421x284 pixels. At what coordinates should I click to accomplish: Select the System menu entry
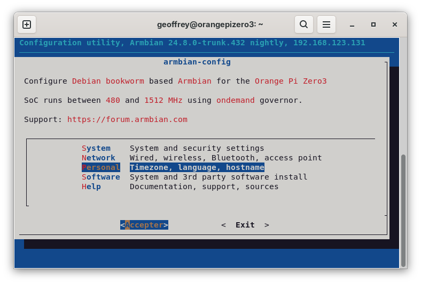point(96,148)
